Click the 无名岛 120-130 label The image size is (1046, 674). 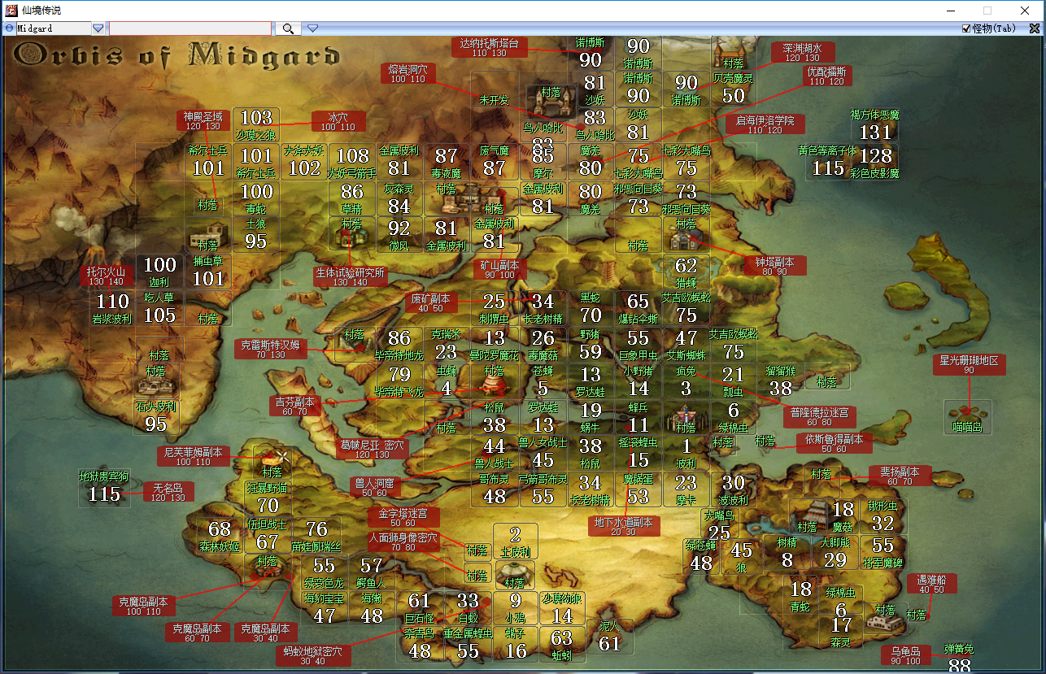[170, 492]
